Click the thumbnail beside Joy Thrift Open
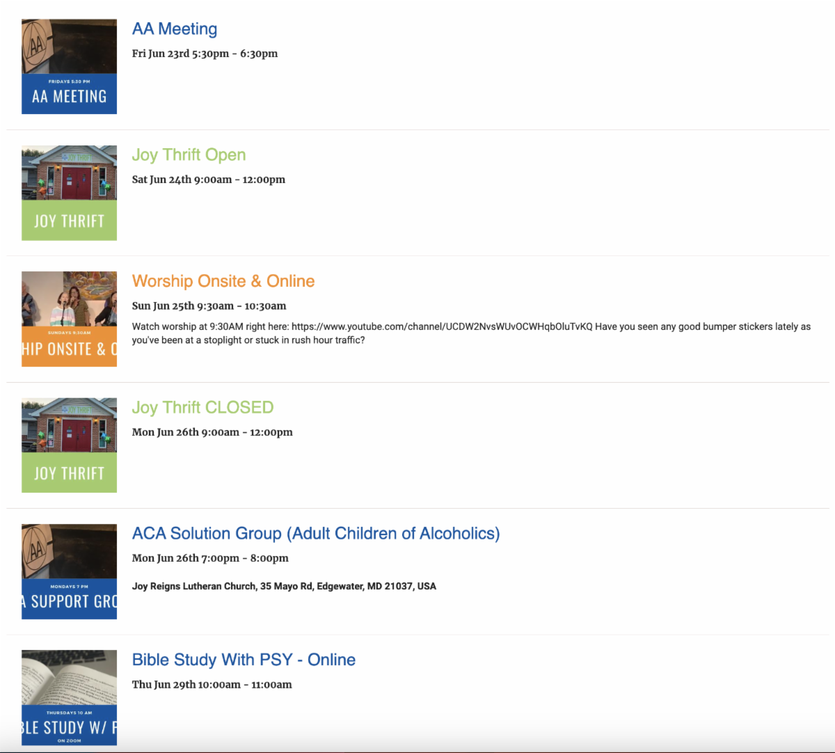The image size is (835, 753). click(x=69, y=193)
